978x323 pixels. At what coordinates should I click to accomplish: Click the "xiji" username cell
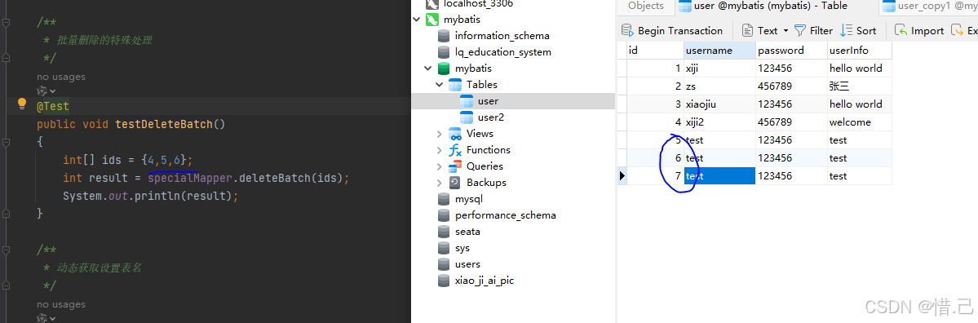719,68
